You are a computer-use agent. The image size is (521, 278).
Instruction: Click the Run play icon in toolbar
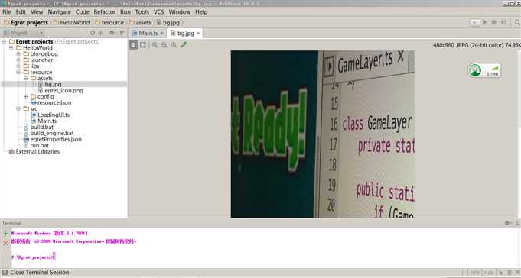click(485, 22)
